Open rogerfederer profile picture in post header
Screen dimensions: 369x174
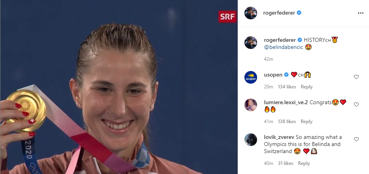[x=251, y=13]
